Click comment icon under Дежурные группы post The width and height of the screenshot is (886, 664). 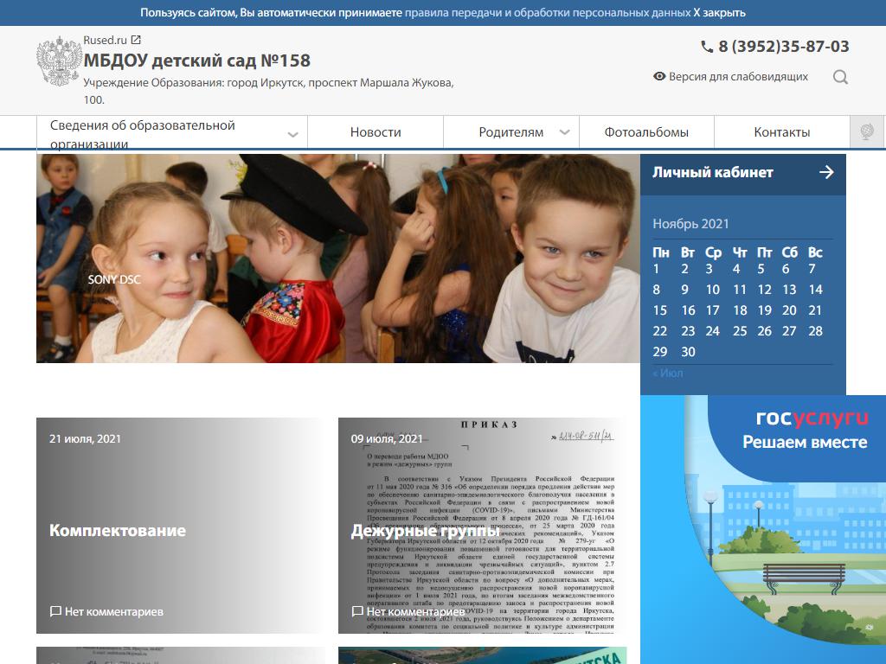tap(357, 611)
